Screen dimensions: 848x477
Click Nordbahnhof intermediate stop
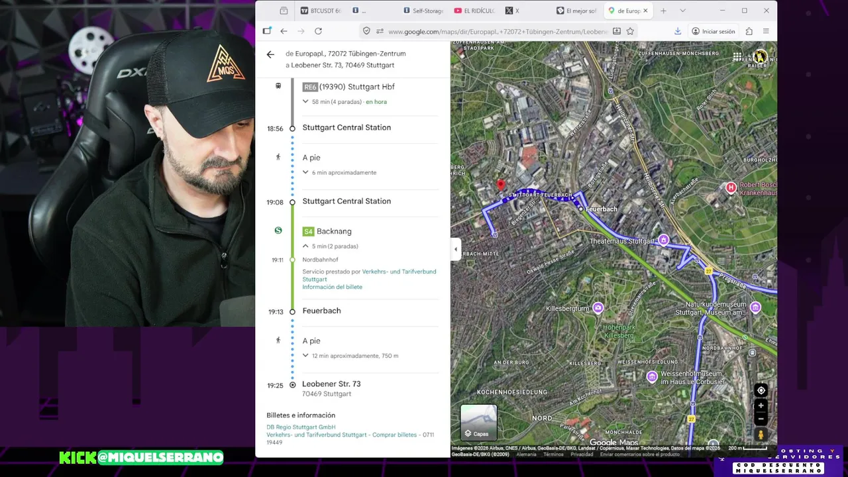(320, 260)
